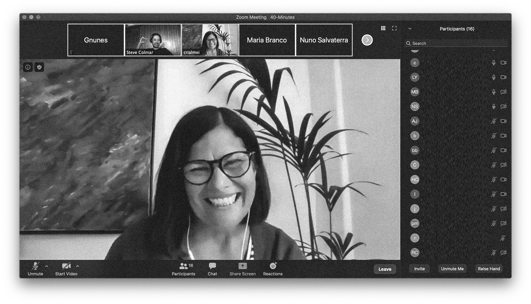Screen dimensions: 531x304
Task: Click microphone icon in NS row
Action: click(494, 106)
